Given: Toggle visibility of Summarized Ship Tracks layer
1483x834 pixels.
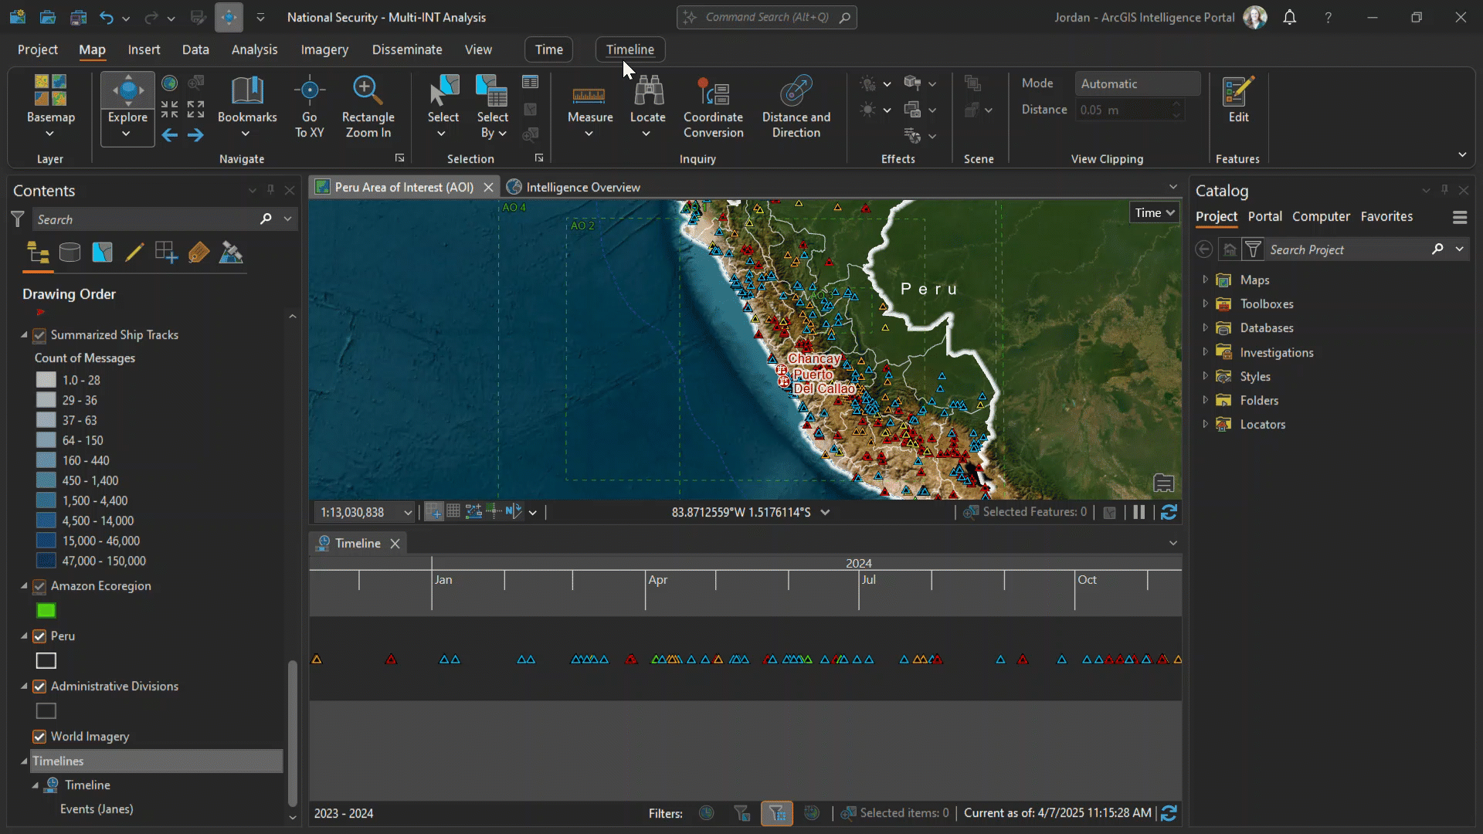Looking at the screenshot, I should coord(39,335).
